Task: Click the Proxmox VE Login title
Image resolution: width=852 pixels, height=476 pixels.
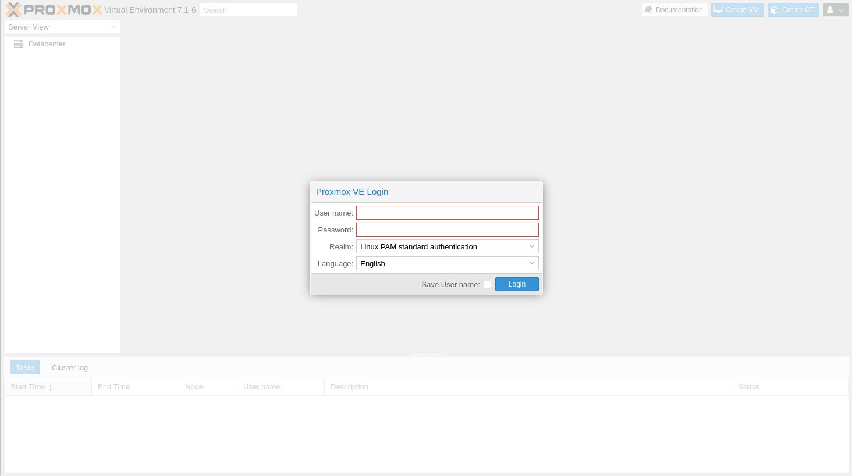Action: pyautogui.click(x=352, y=192)
